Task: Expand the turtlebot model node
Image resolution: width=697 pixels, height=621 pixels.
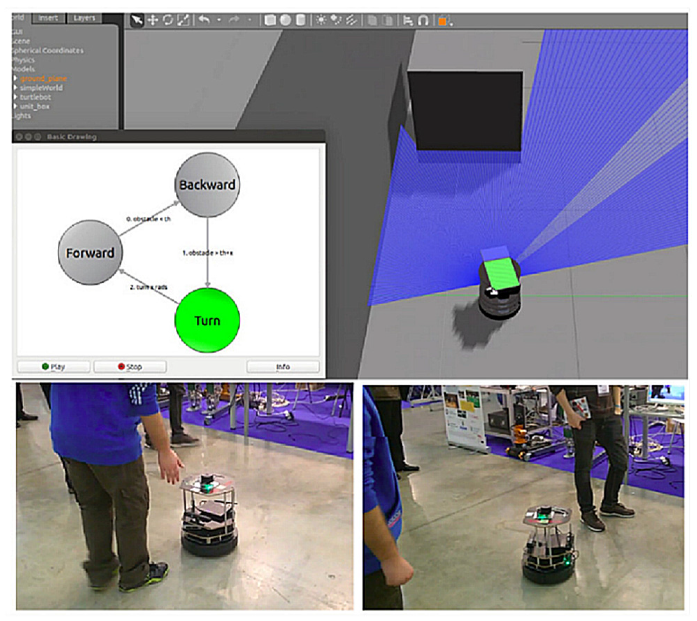Action: (x=15, y=97)
